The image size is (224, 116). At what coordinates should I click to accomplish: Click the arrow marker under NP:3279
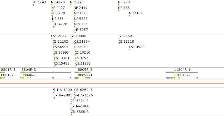pyautogui.click(x=52, y=16)
